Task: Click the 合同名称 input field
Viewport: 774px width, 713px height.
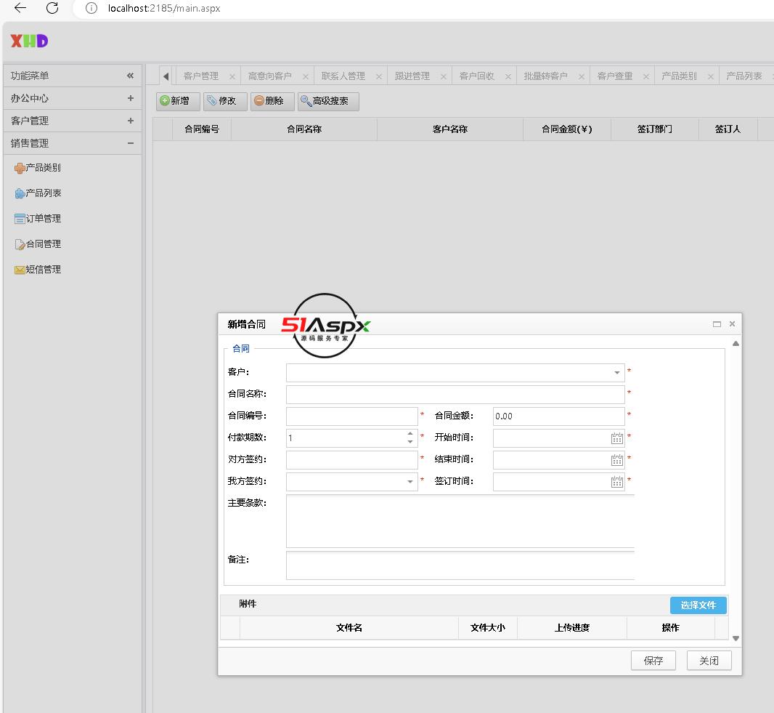Action: [455, 395]
